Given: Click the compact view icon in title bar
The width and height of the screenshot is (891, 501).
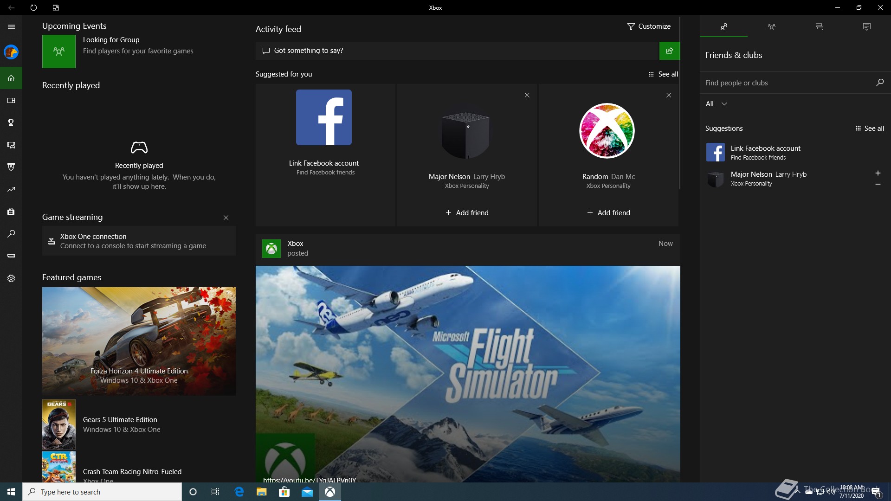Looking at the screenshot, I should coord(56,7).
